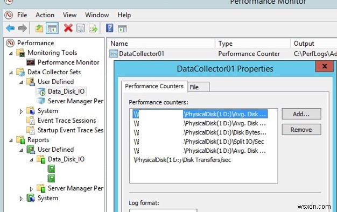Click the Export List toolbar icon
Viewport: 337px width, 212px height.
tap(93, 28)
